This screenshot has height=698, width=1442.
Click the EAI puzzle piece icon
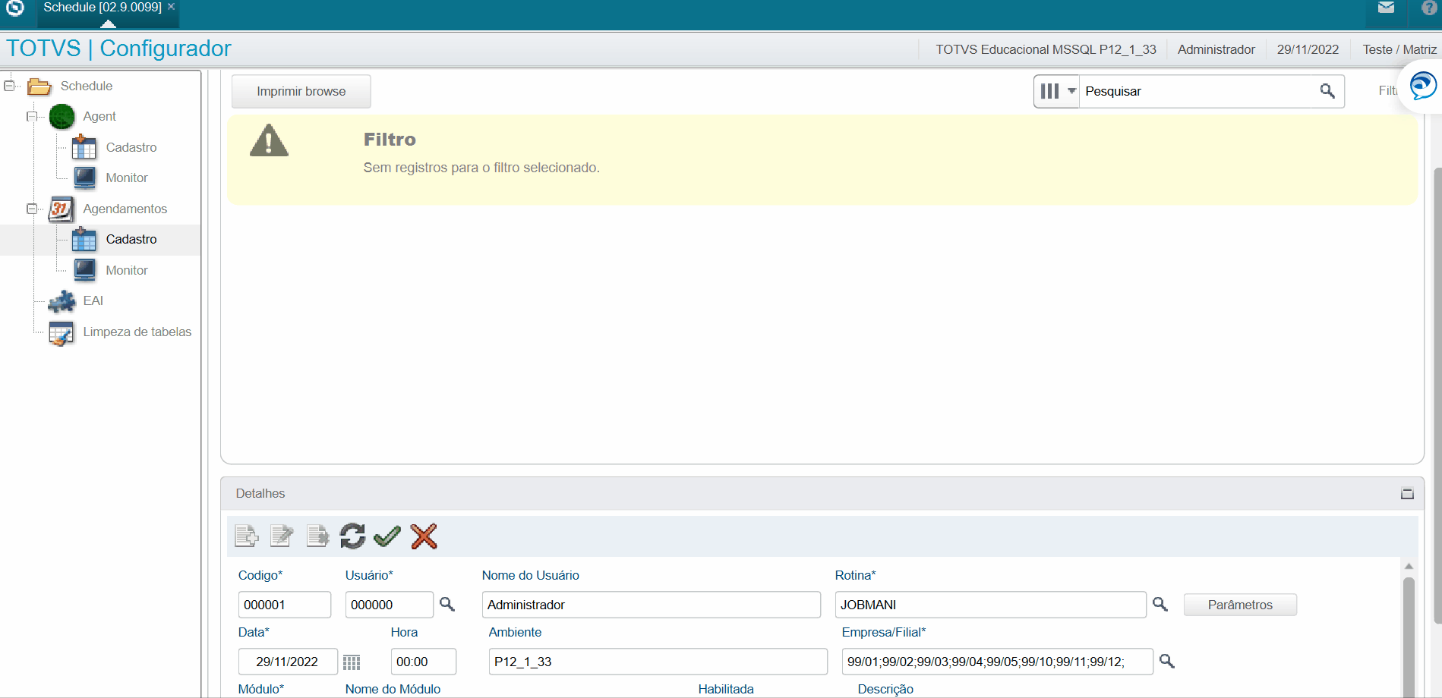click(62, 301)
